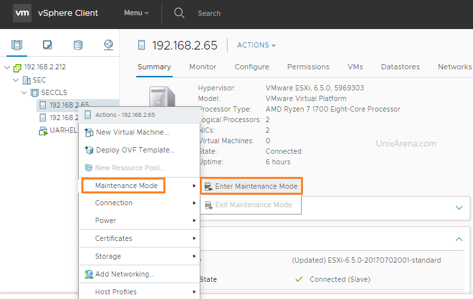This screenshot has height=299, width=473.
Task: Click the vCenter 192.168.2.212 icon
Action: 17,67
